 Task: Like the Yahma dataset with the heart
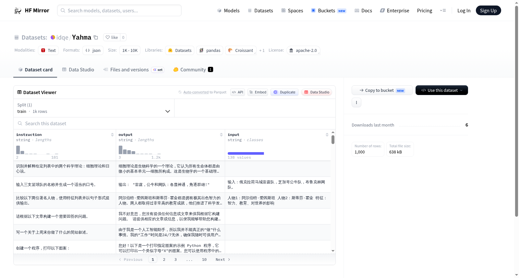click(112, 37)
